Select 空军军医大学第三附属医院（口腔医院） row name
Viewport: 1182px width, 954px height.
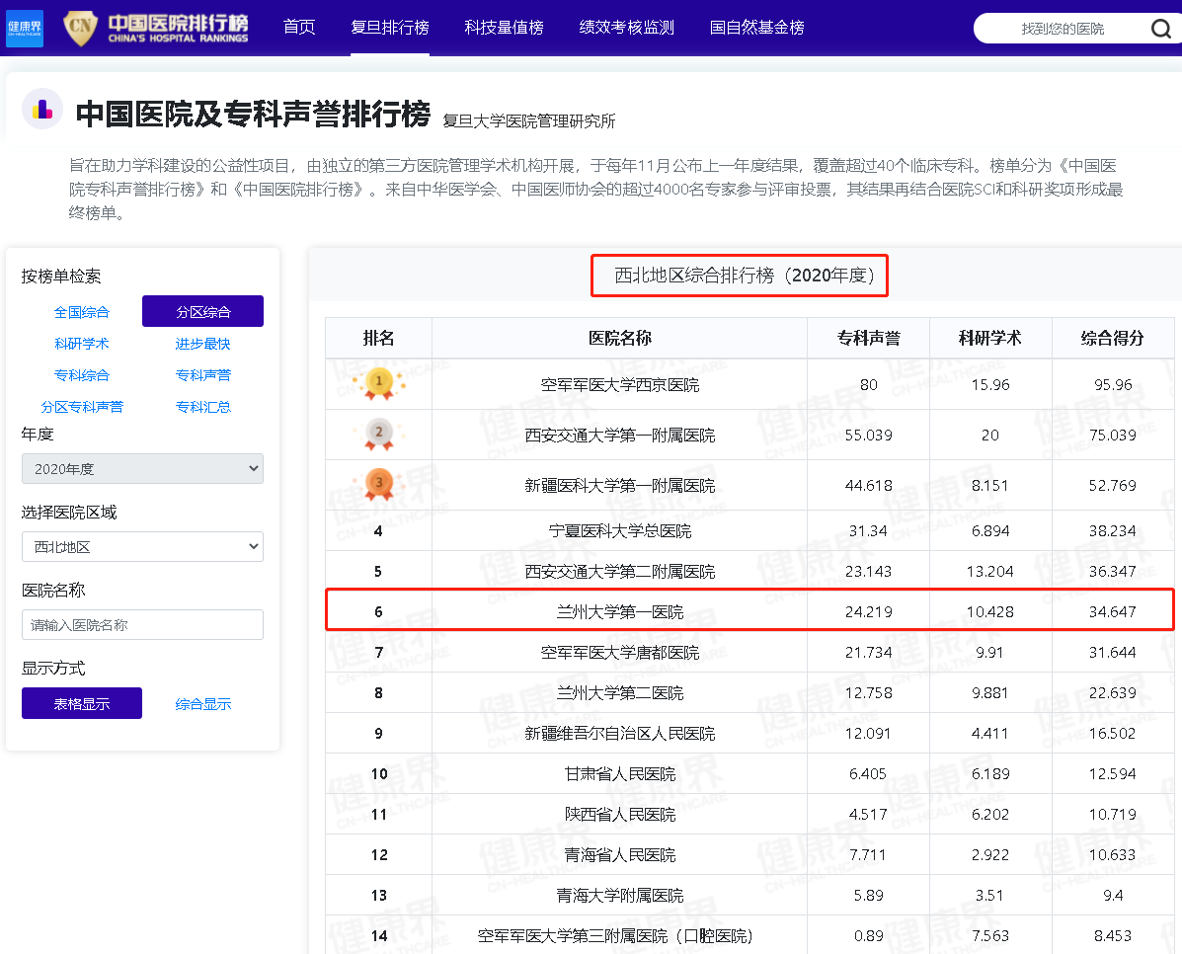pos(615,936)
